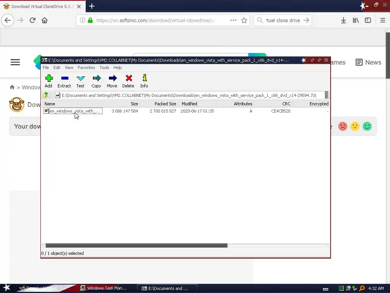Open the page actions three-dot menu
The image size is (390, 293).
pos(233,20)
